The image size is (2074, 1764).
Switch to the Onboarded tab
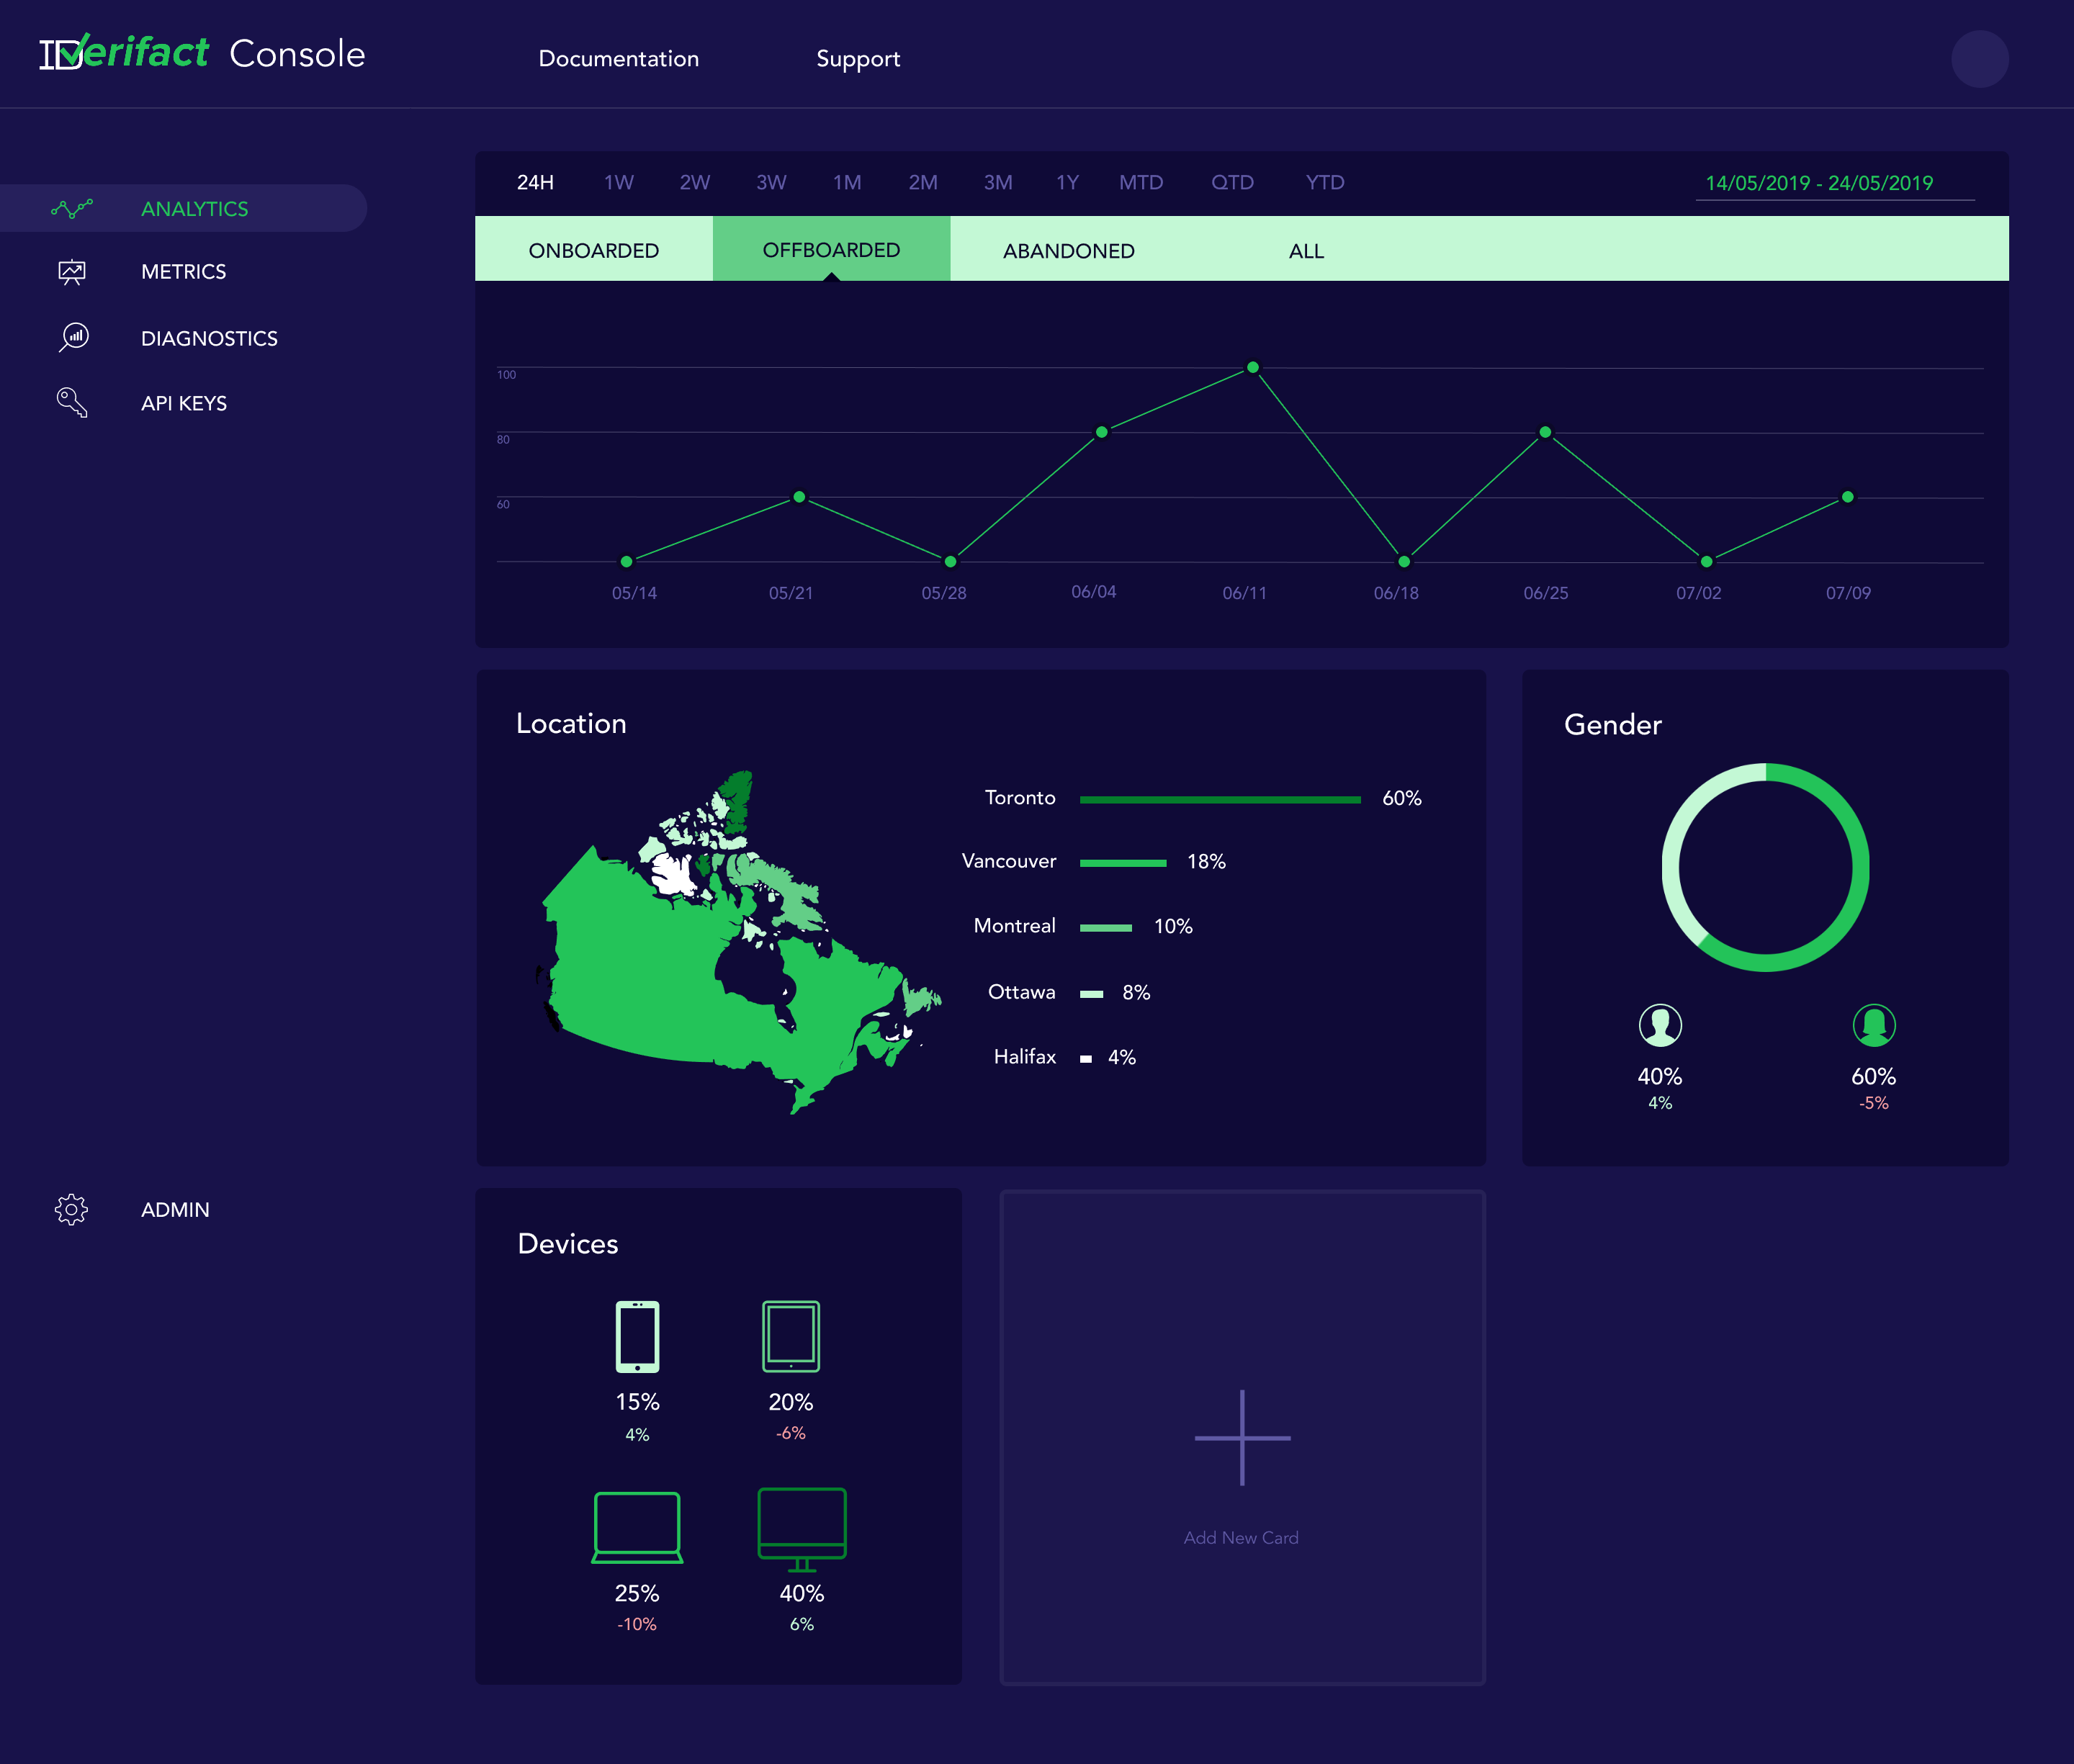[593, 250]
